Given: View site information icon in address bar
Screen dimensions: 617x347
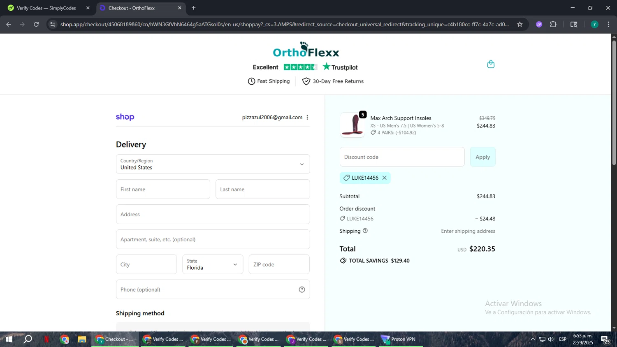Looking at the screenshot, I should click(x=53, y=24).
